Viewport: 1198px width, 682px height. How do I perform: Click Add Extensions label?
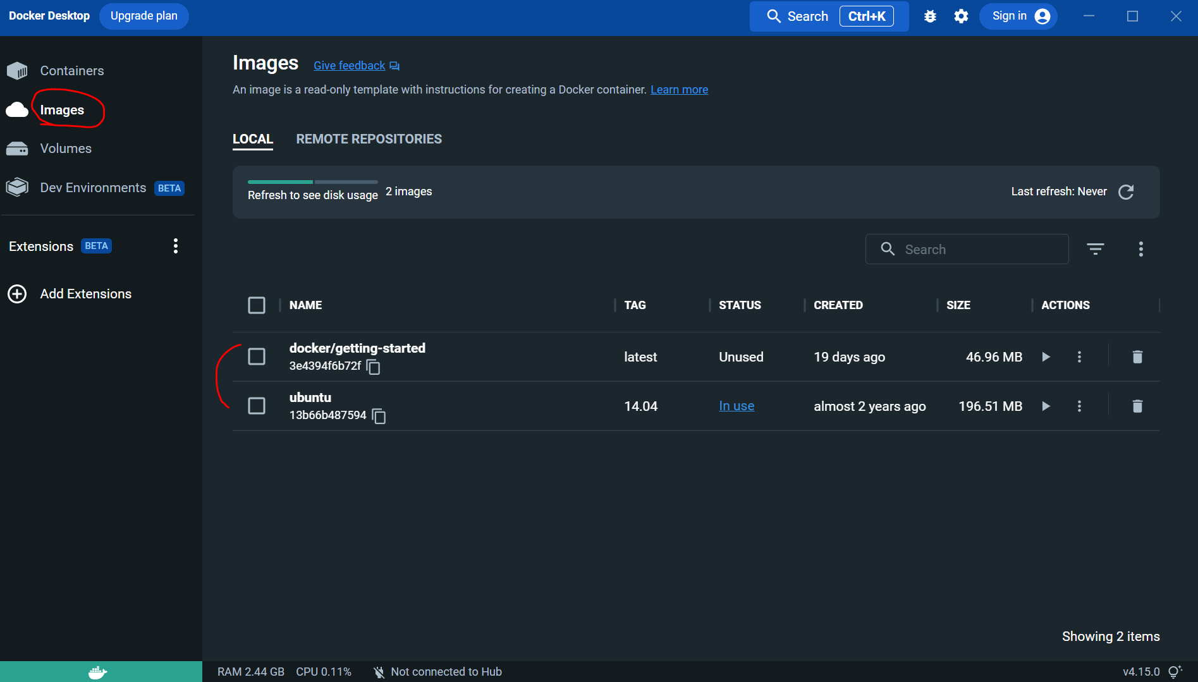click(86, 294)
